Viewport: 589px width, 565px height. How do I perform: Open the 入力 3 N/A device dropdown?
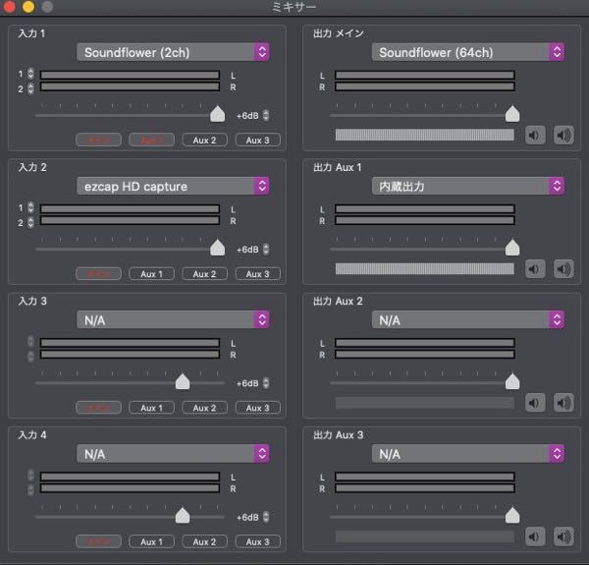point(173,320)
